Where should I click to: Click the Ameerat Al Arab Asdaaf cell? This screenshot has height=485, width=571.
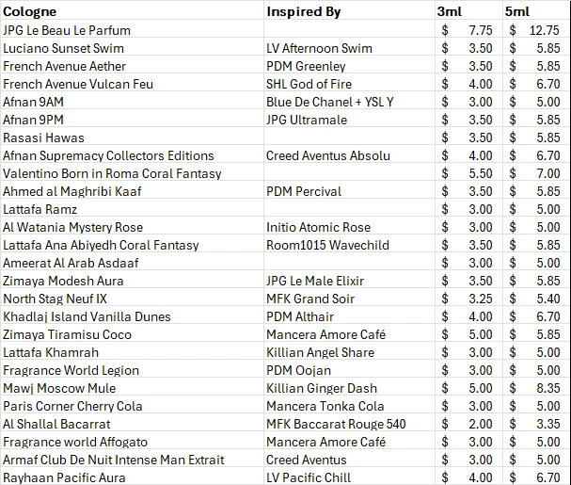click(x=133, y=263)
